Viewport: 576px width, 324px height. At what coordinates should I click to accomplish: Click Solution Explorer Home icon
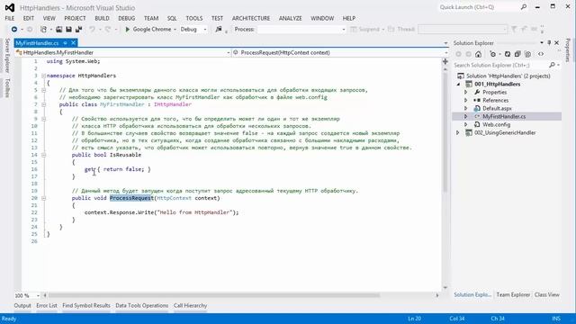478,54
